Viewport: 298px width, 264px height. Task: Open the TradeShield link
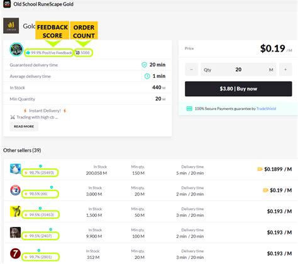266,109
